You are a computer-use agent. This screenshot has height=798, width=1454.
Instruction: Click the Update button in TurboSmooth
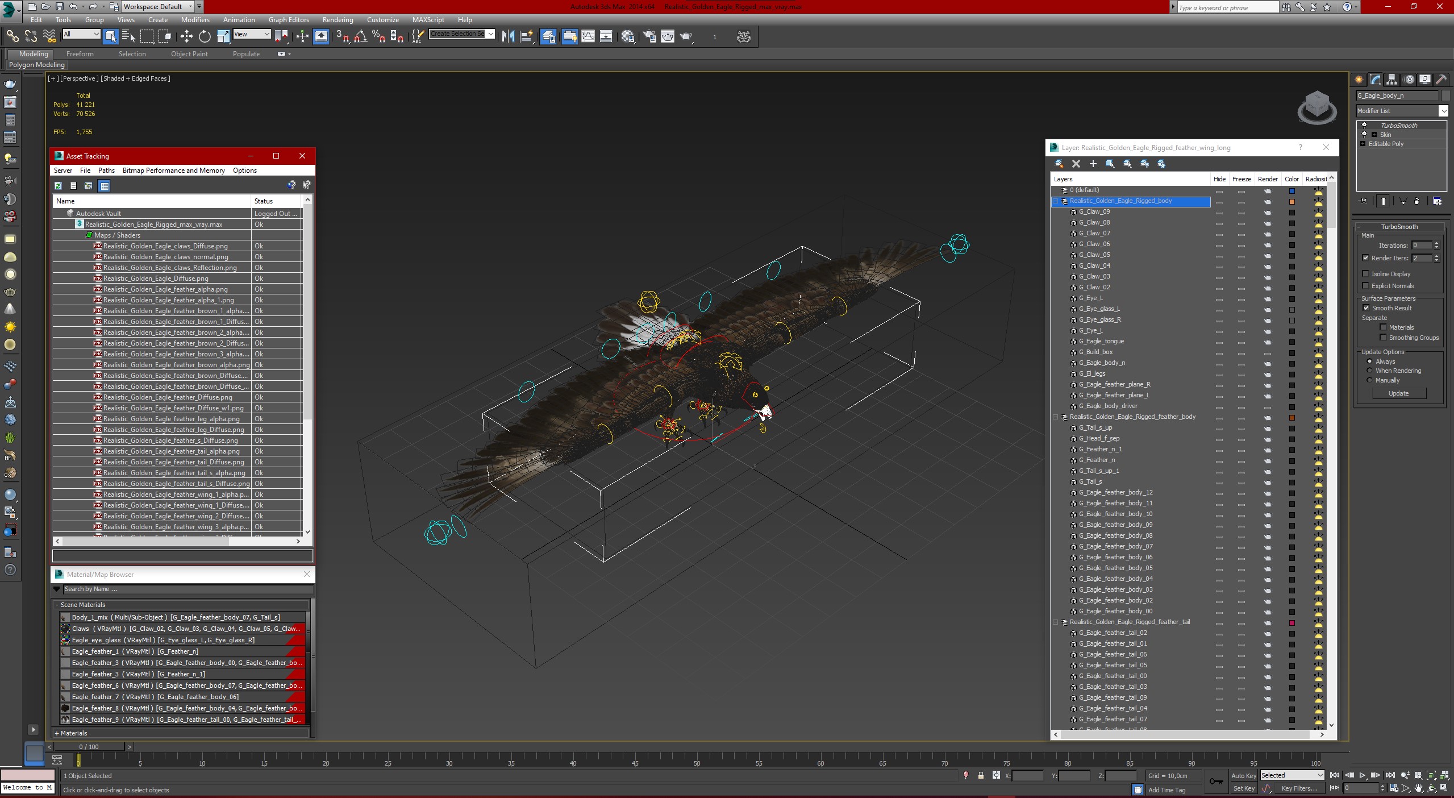coord(1398,393)
